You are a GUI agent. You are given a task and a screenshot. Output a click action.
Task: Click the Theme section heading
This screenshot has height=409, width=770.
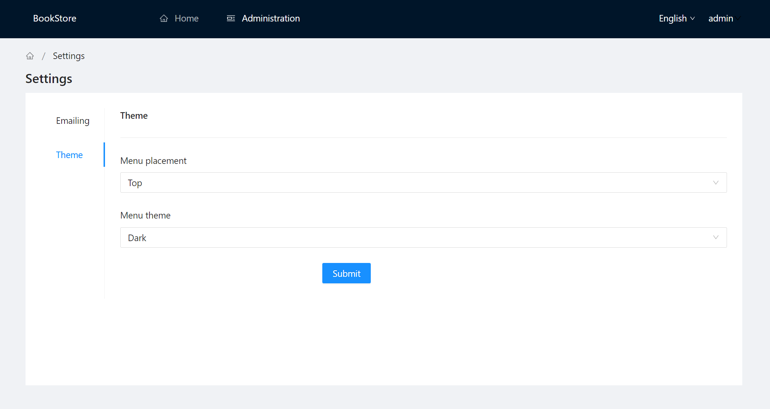point(134,115)
